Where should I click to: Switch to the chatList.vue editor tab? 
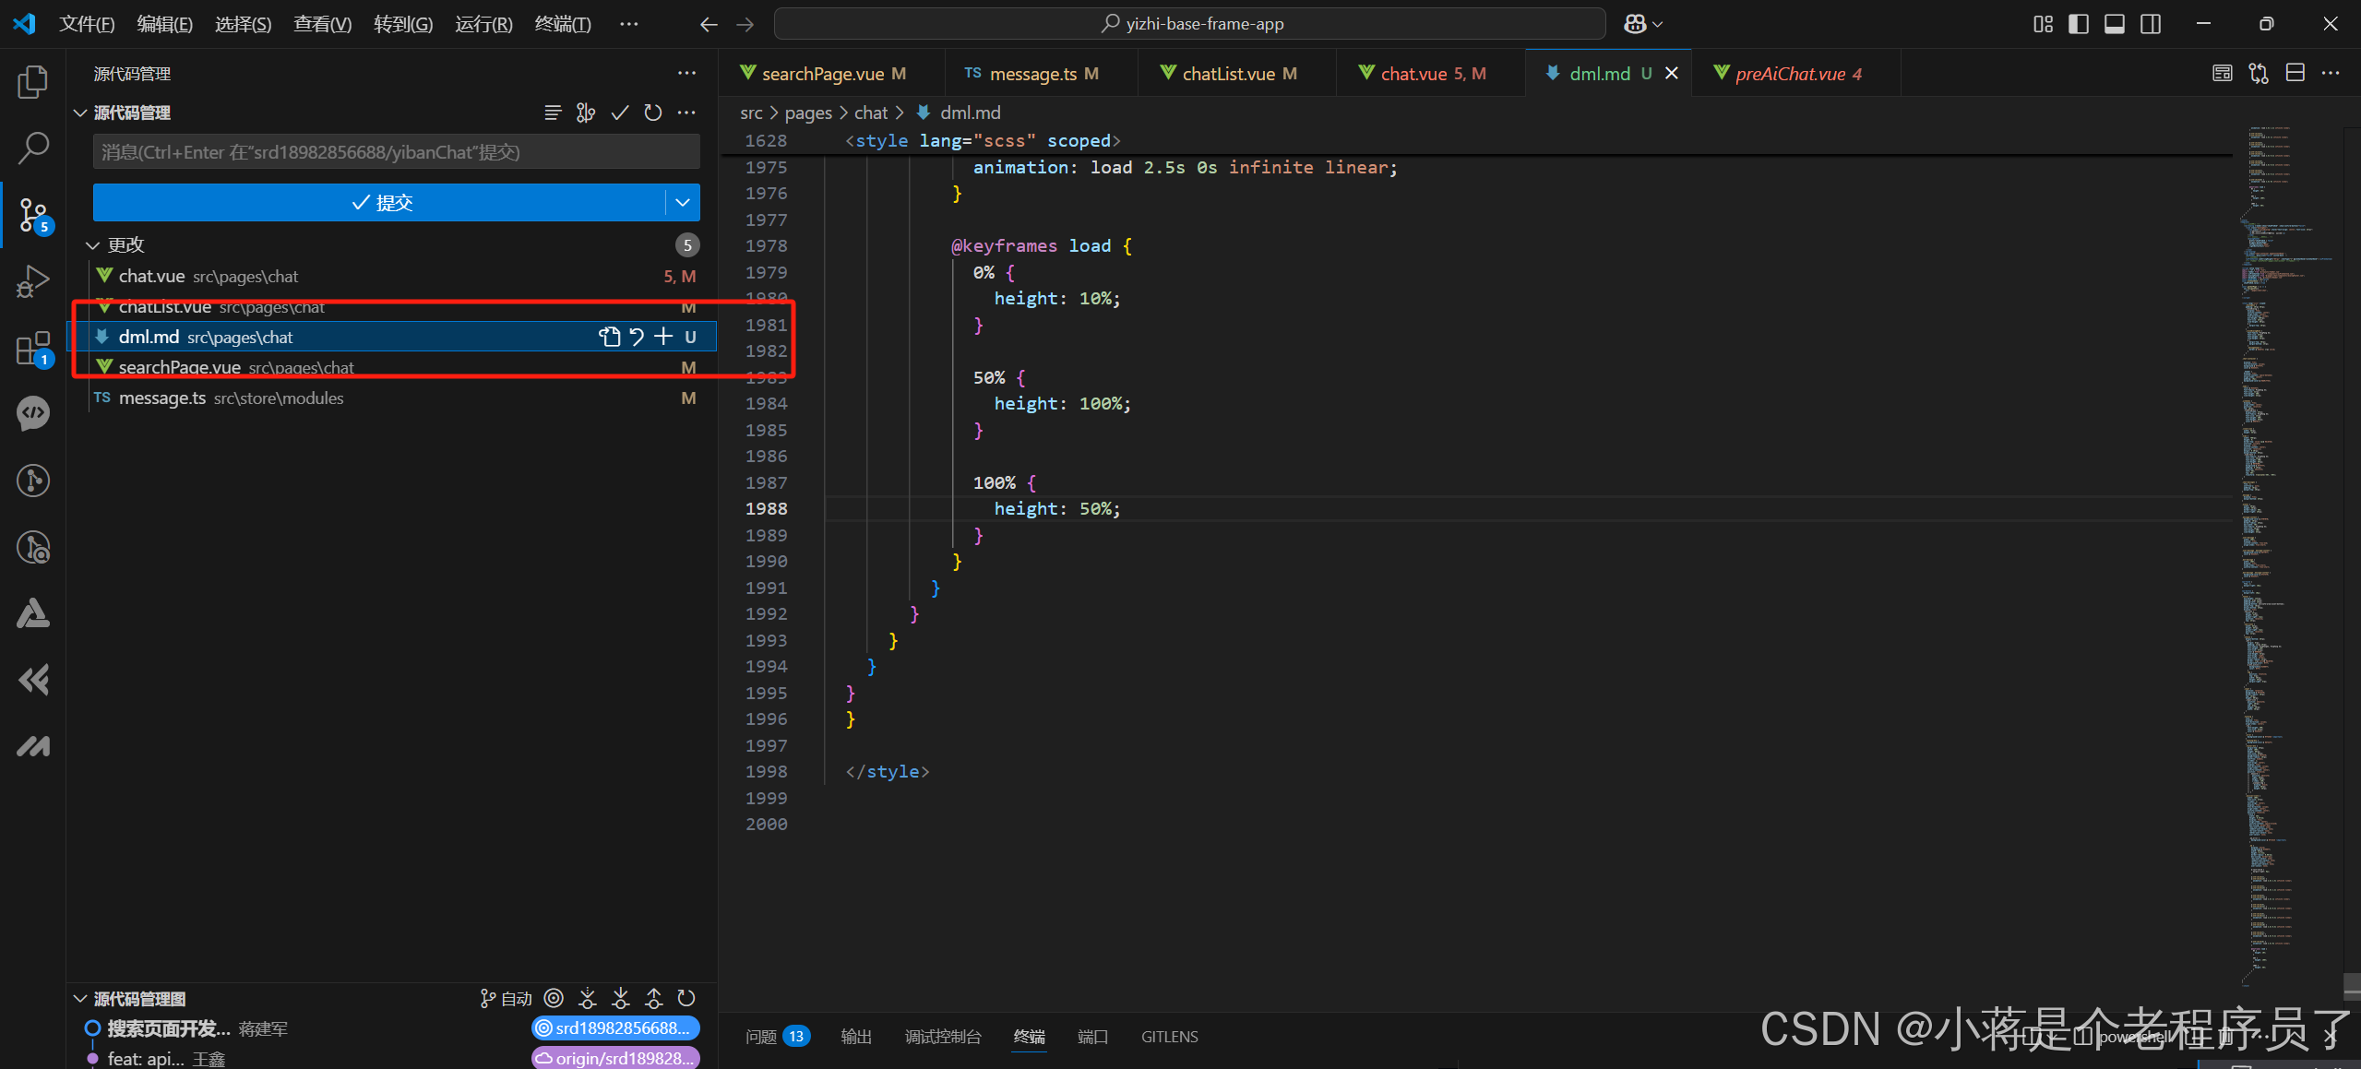(x=1228, y=74)
